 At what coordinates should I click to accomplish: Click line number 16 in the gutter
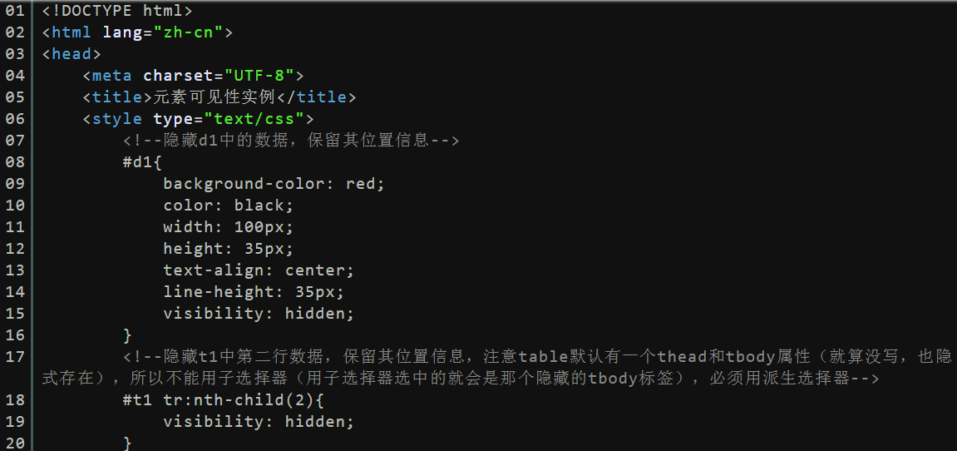15,335
